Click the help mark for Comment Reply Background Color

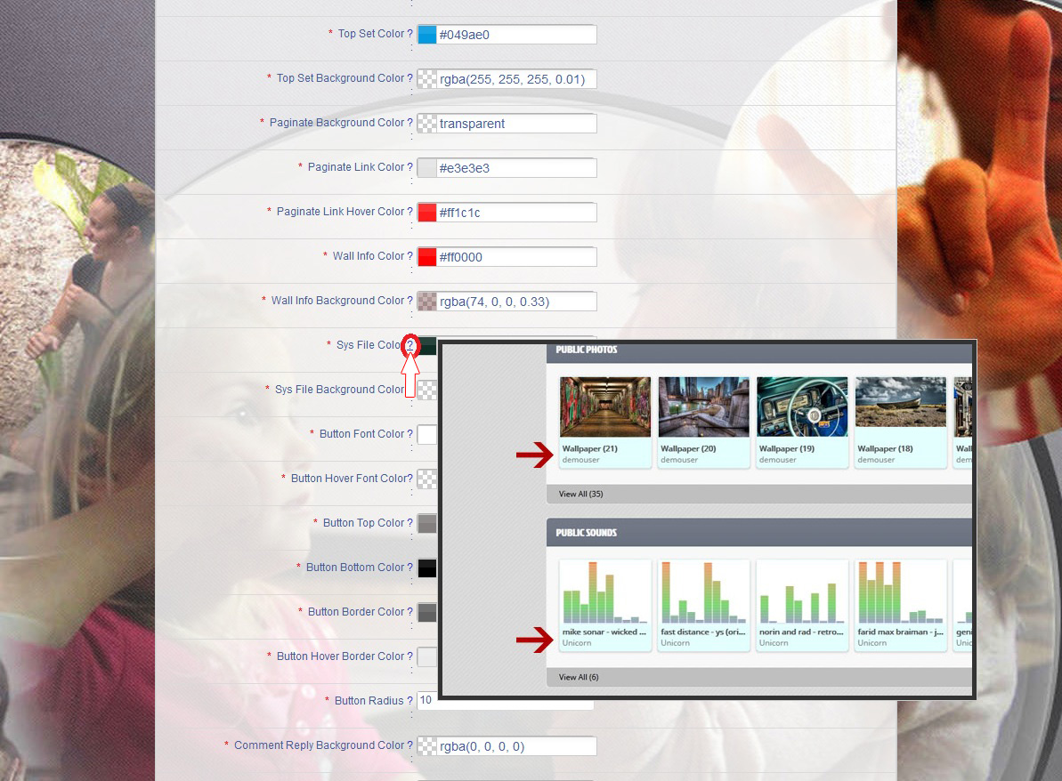pos(409,745)
